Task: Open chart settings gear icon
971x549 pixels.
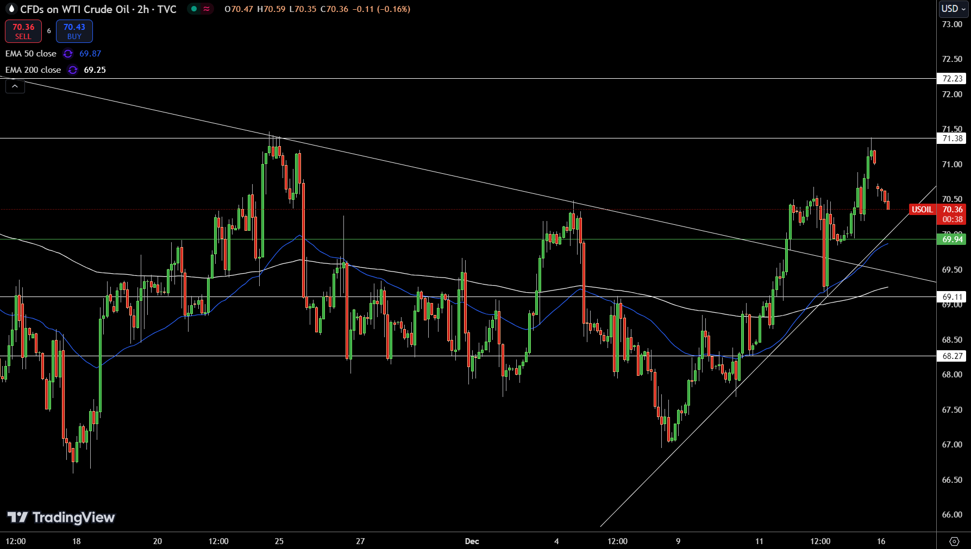Action: (x=954, y=541)
